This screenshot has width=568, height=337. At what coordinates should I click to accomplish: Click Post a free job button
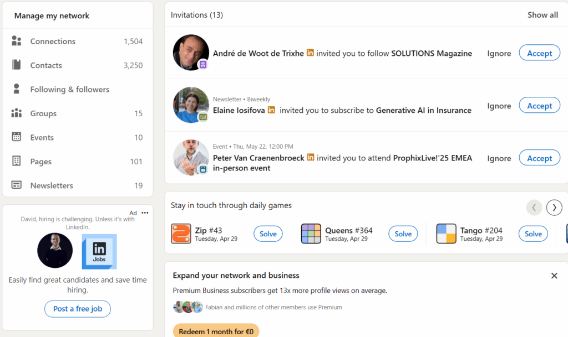point(78,309)
